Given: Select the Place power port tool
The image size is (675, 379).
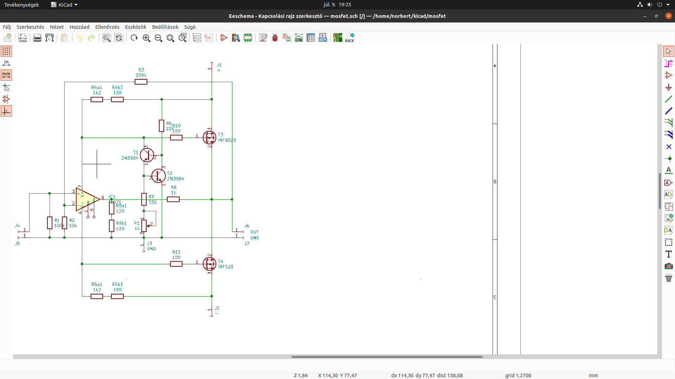Looking at the screenshot, I should 669,87.
